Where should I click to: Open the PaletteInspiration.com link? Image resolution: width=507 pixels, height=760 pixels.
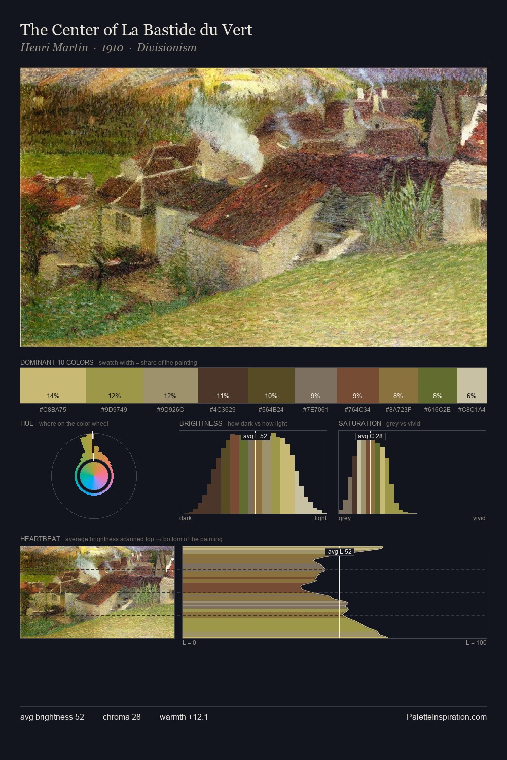[x=447, y=717]
